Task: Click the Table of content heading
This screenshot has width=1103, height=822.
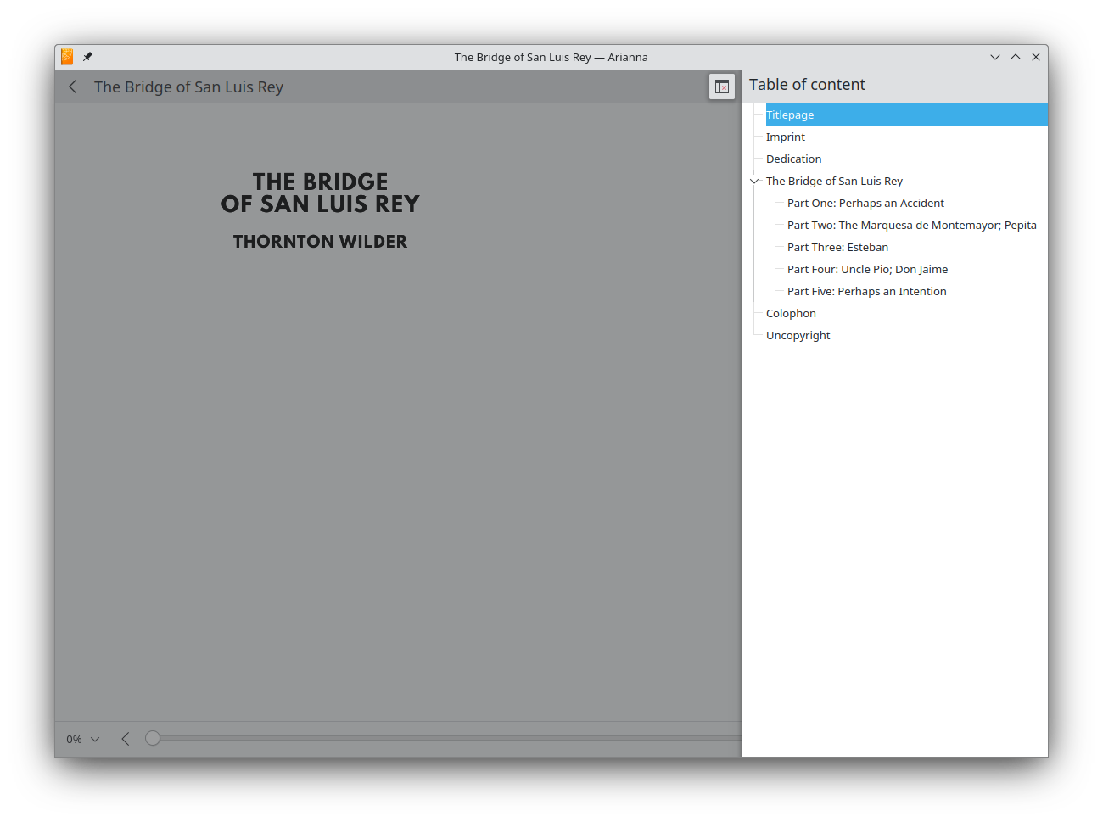Action: coord(807,84)
